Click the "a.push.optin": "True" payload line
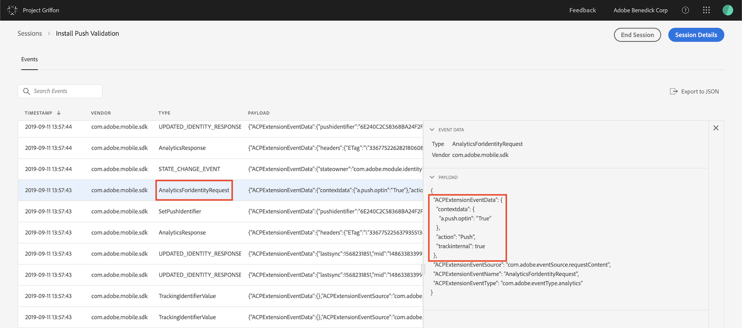 (465, 218)
